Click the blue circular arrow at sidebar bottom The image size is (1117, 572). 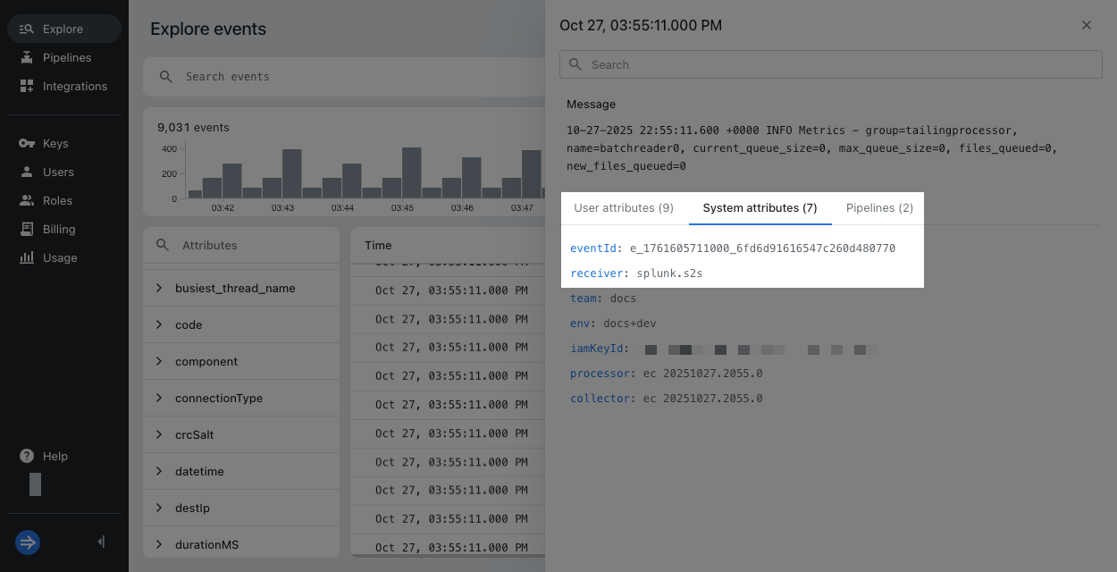(27, 543)
